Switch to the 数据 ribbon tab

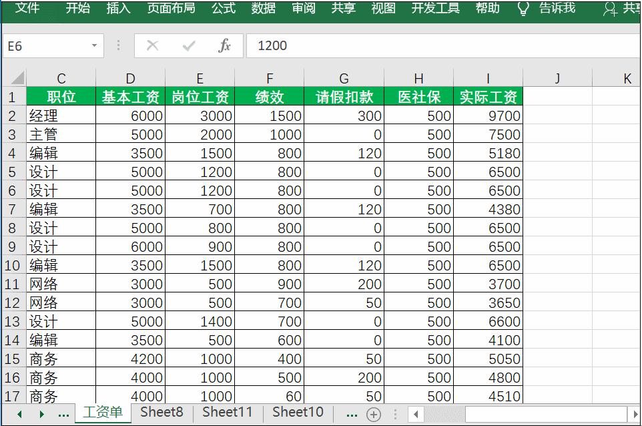264,9
